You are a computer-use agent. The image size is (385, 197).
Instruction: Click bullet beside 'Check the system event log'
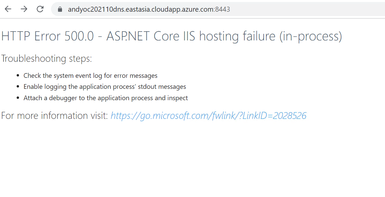tap(18, 76)
